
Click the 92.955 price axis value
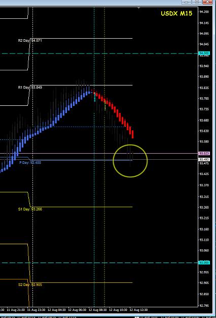coord(204,272)
